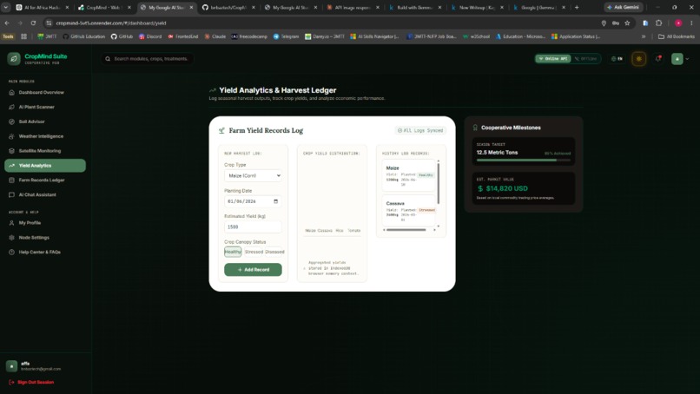Switch to the Build with Gemma browser tab
Viewport: 700px width, 394px height.
click(416, 7)
